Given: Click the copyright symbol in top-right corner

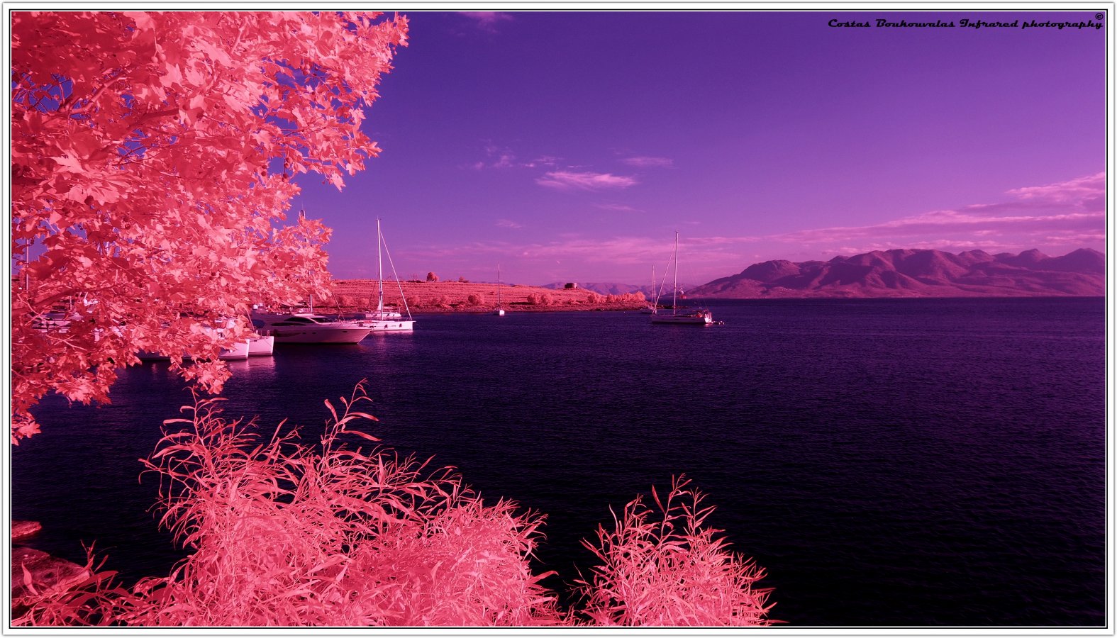Looking at the screenshot, I should [x=1099, y=16].
